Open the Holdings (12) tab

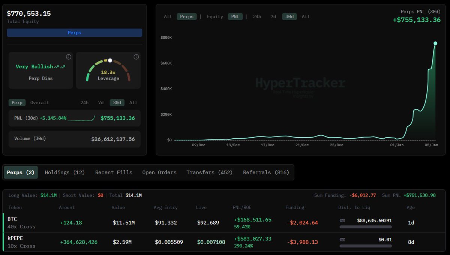point(65,172)
